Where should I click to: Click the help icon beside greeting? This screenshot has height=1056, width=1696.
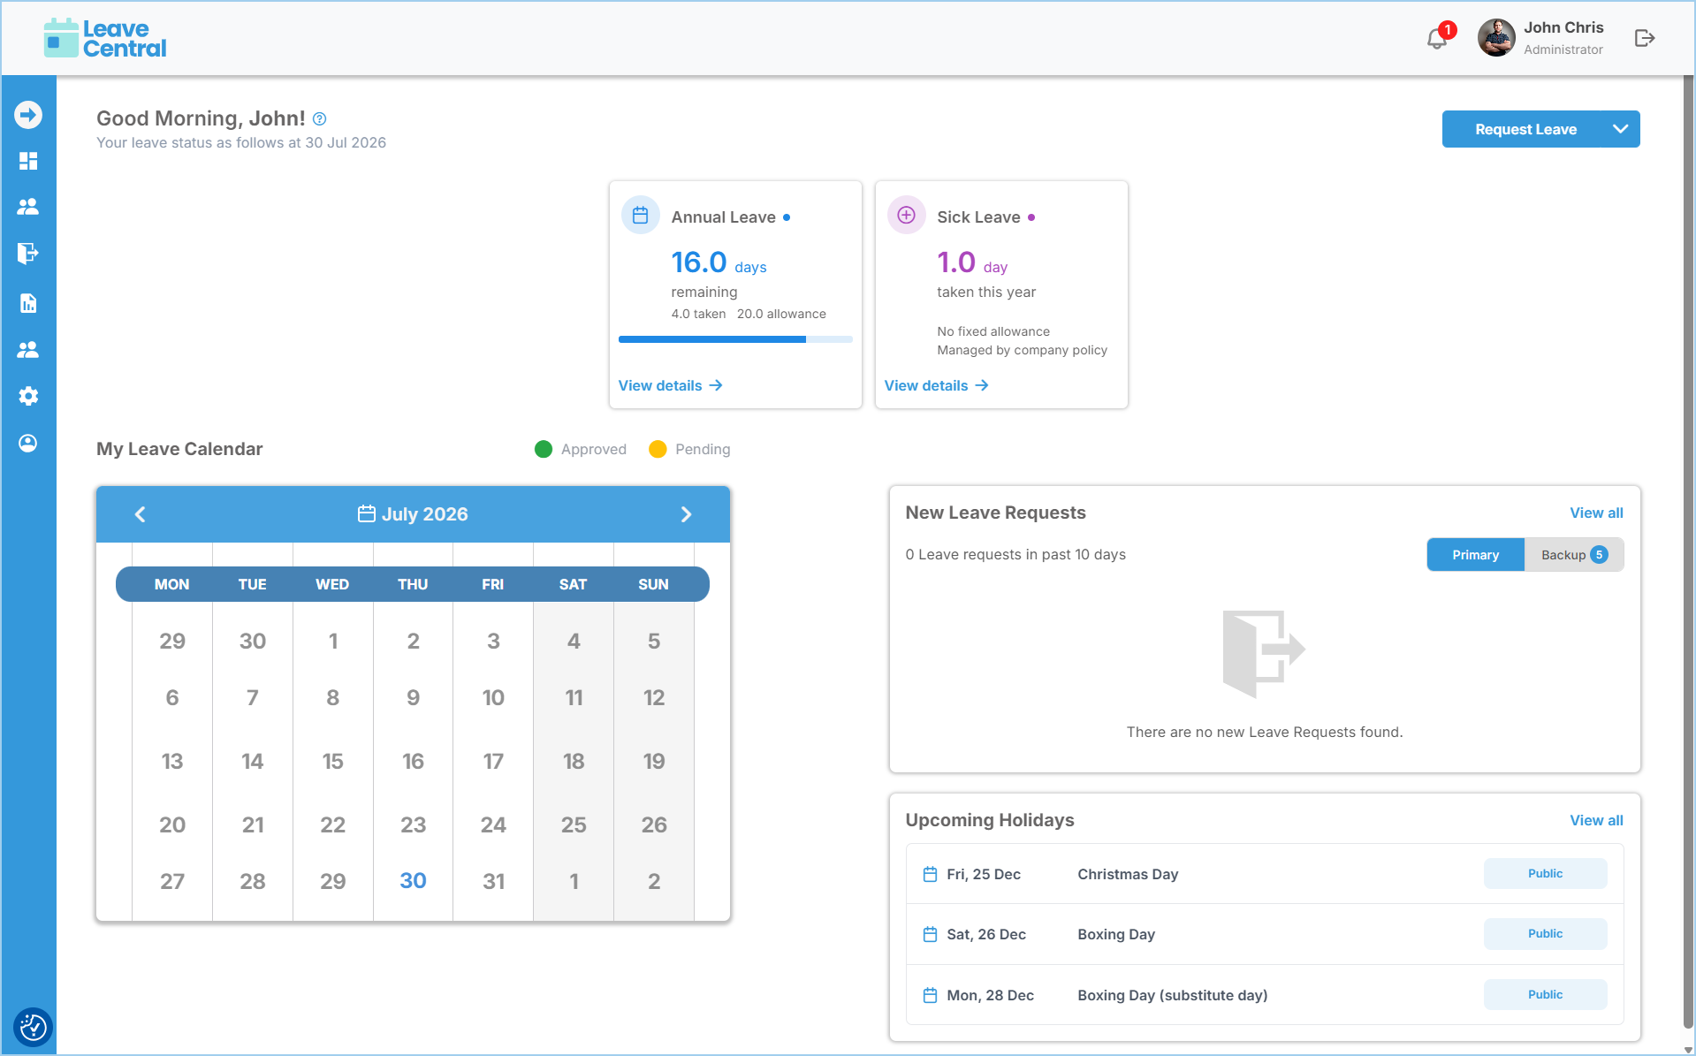coord(320,119)
